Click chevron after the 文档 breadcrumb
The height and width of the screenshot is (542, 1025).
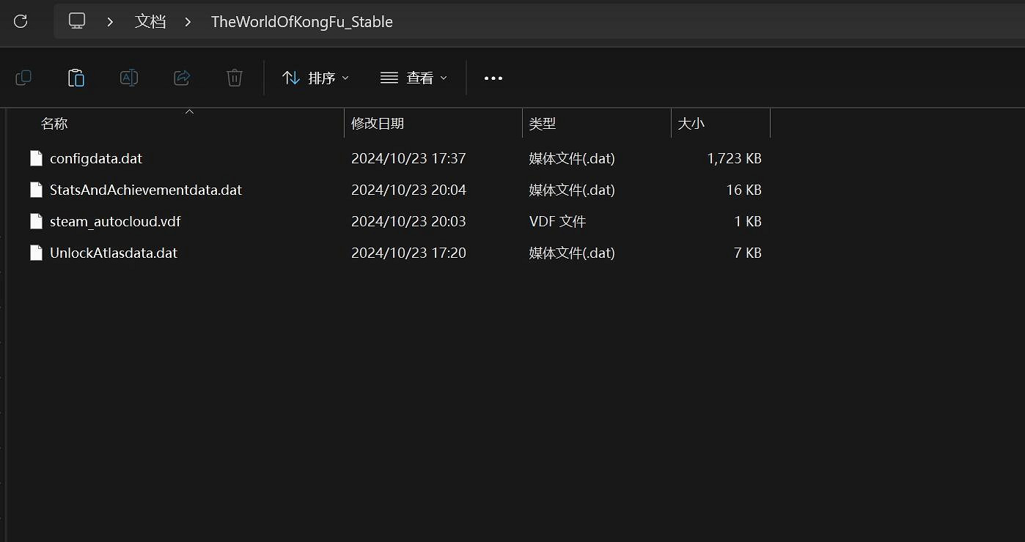tap(188, 22)
